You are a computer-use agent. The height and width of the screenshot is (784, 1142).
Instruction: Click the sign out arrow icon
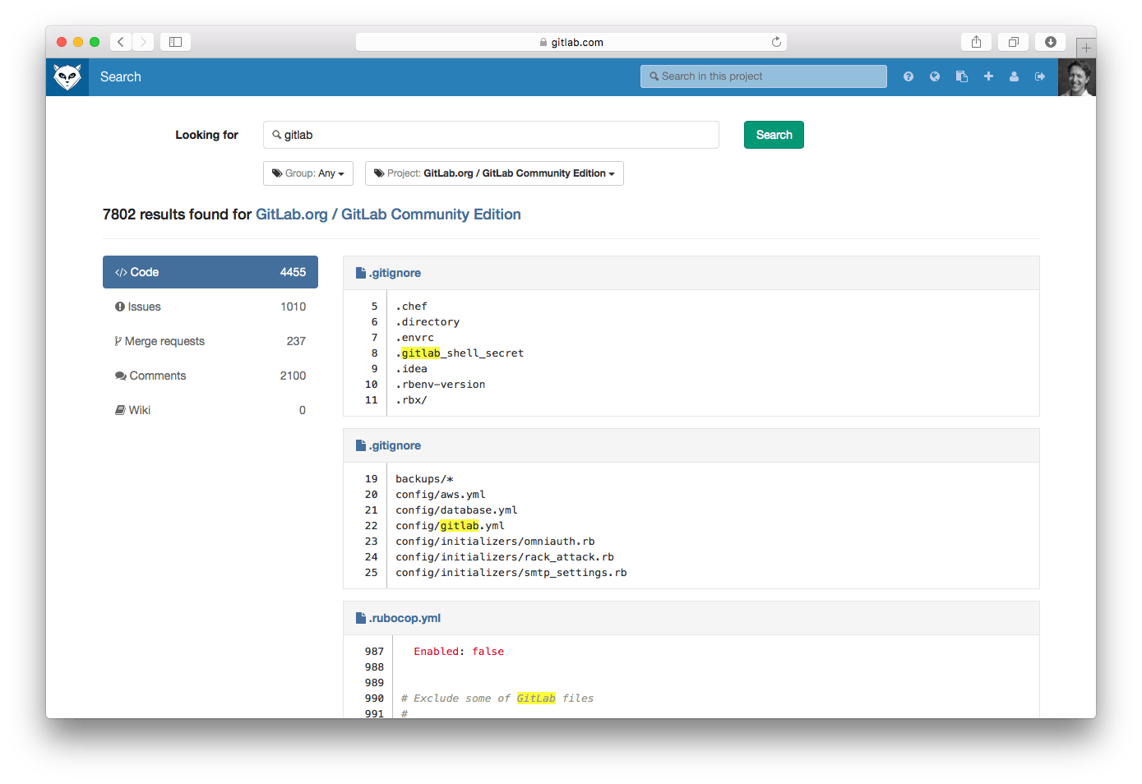tap(1040, 76)
